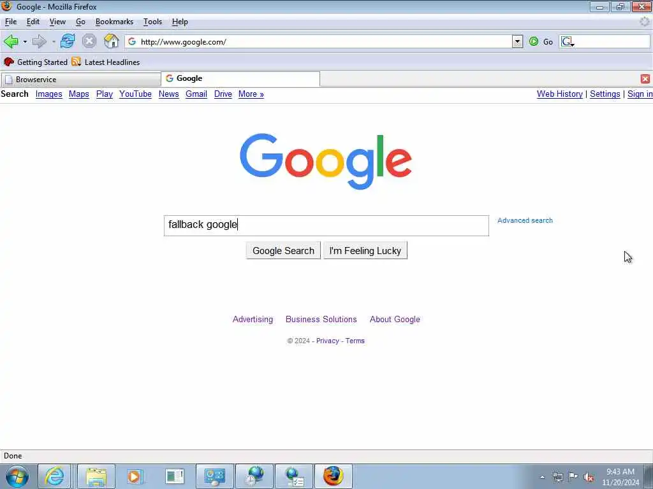Open the Getting Started bookmark
653x489 pixels.
(36, 62)
